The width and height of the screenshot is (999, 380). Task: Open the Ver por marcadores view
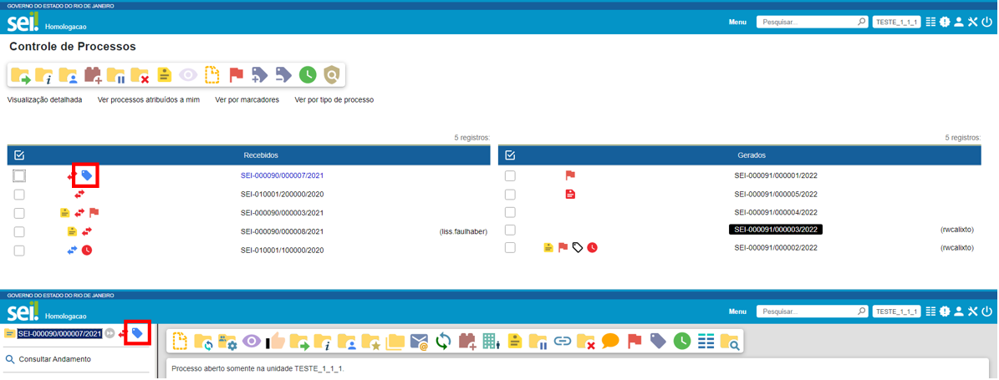point(247,100)
